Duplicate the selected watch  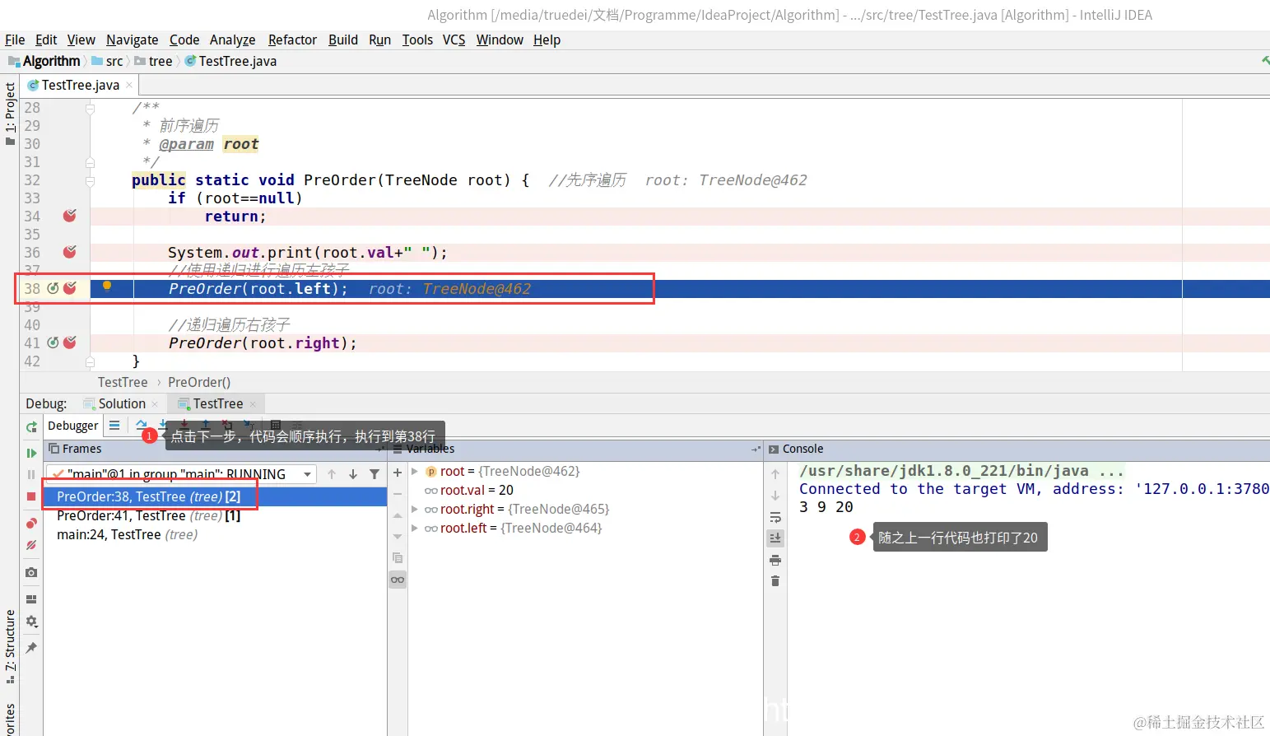[398, 558]
